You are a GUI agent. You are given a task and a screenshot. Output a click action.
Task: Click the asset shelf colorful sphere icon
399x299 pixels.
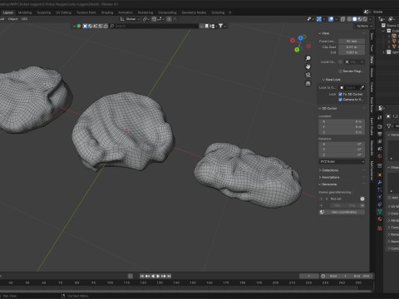(x=79, y=26)
